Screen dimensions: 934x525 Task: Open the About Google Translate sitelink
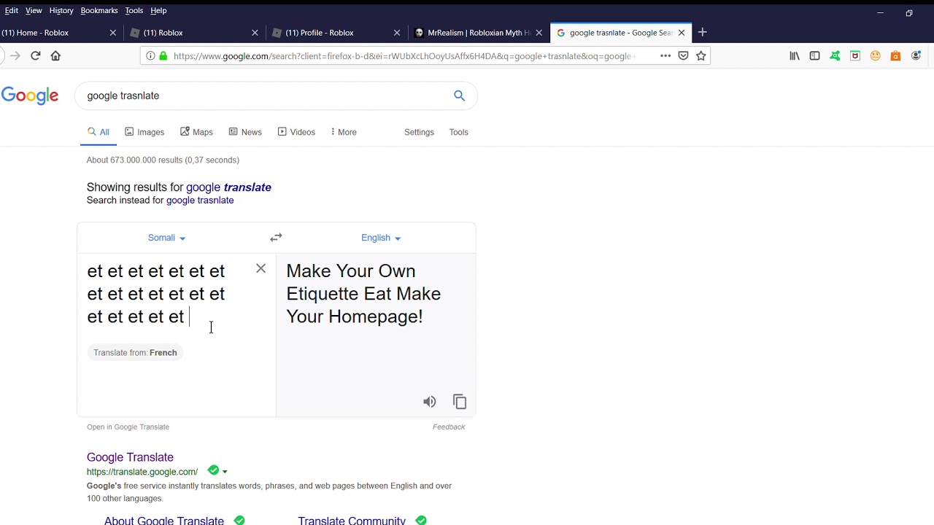[164, 520]
